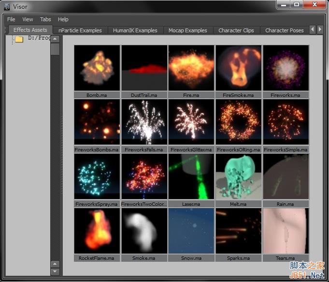Screen dimensions: 329x282
Task: Click the Visor window title icon
Action: coord(7,7)
